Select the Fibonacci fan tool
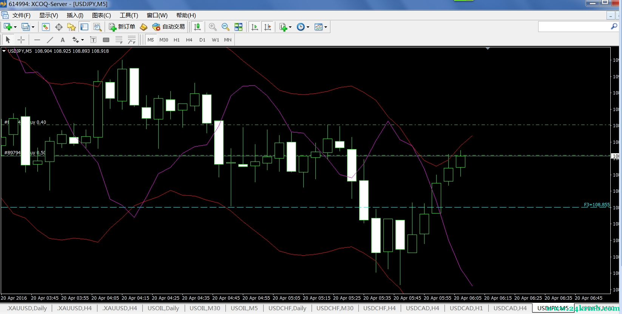This screenshot has height=314, width=622. click(132, 40)
